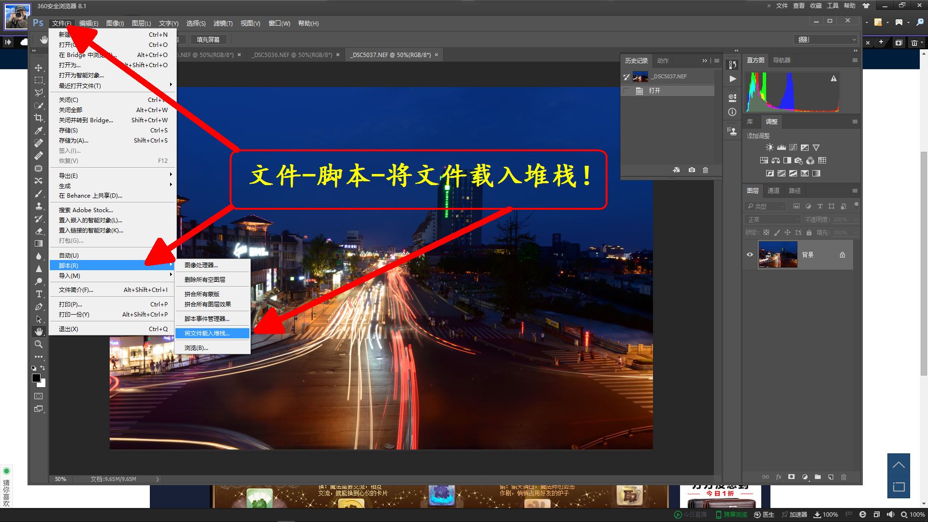Toggle lock image pixels brush icon
This screenshot has width=928, height=522.
tap(777, 232)
